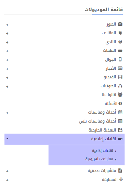Click the external share icon for التغذية الخارجية
Image resolution: width=128 pixels, height=184 pixels.
point(120,130)
